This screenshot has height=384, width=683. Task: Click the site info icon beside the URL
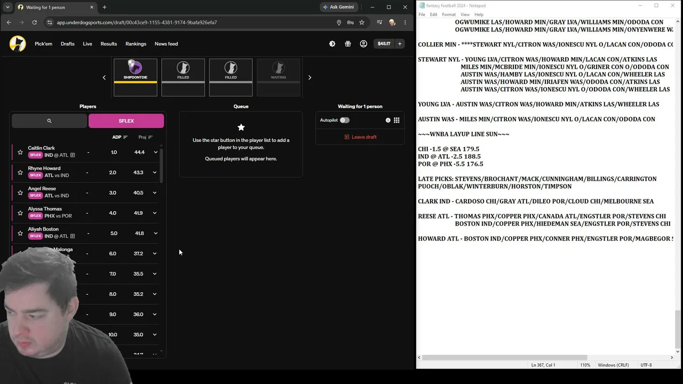coord(50,22)
